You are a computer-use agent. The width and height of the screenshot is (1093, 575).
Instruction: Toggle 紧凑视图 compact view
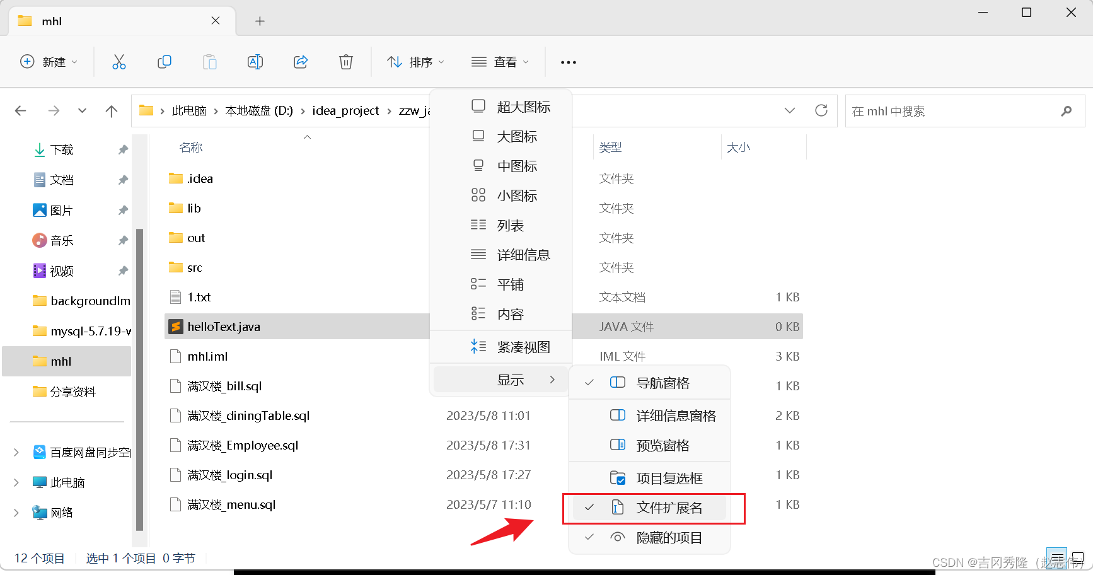tap(500, 347)
